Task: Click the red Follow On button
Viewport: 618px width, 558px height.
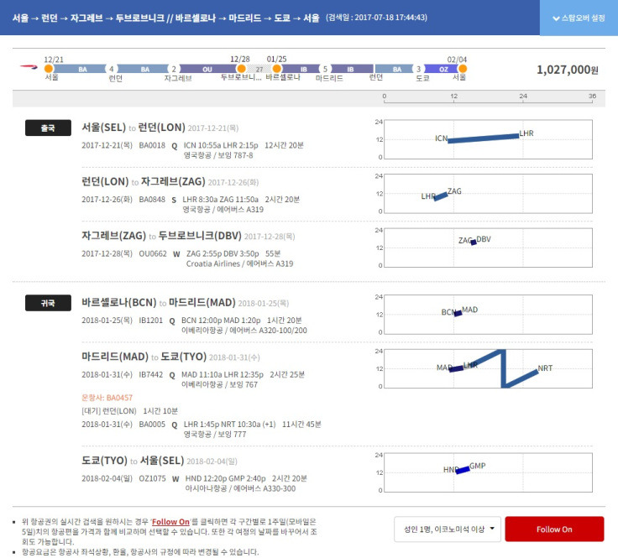Action: pyautogui.click(x=554, y=529)
